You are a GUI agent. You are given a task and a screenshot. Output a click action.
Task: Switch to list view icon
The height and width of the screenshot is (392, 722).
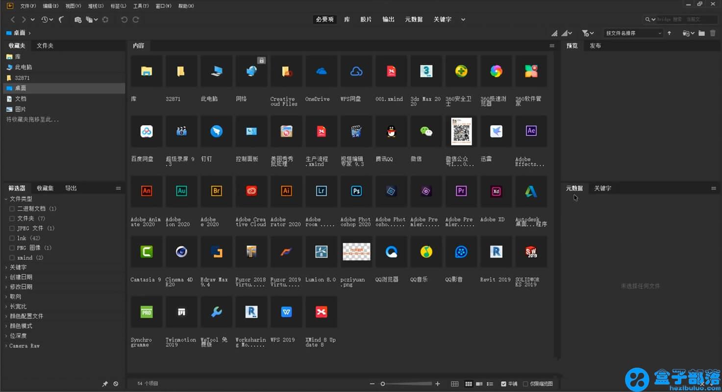coord(491,384)
